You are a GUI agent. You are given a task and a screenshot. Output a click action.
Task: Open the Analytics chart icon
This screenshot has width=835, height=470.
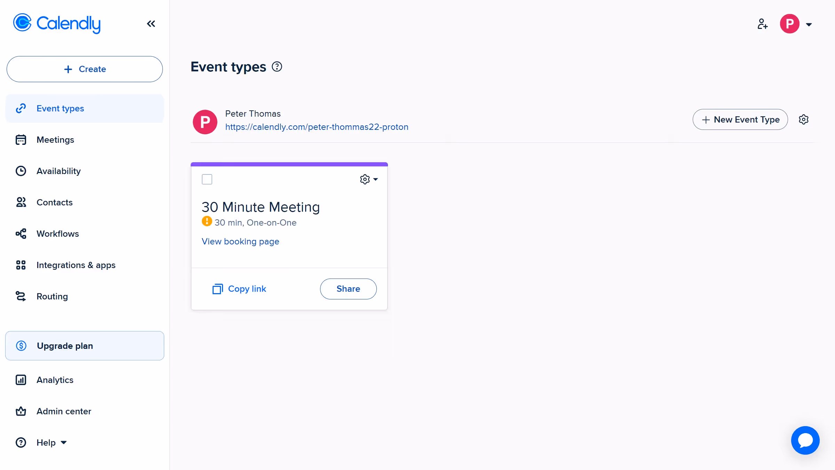click(21, 380)
